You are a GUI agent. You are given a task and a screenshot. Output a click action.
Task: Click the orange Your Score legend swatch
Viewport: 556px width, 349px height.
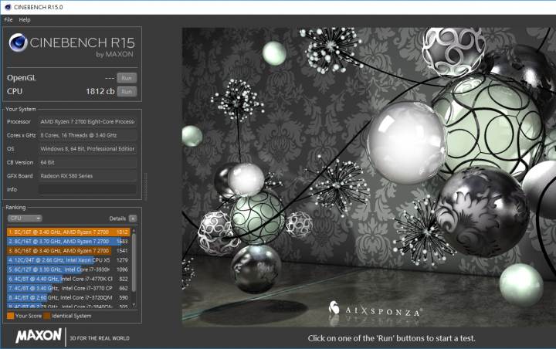(x=11, y=316)
